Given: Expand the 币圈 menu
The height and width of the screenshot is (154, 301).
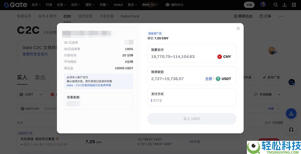Looking at the screenshot, I should [104, 5].
